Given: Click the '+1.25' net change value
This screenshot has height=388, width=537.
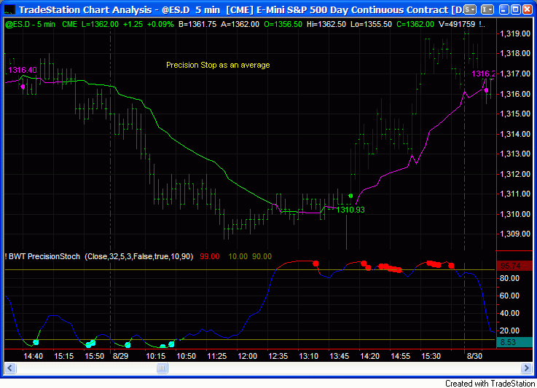Looking at the screenshot, I should [133, 24].
